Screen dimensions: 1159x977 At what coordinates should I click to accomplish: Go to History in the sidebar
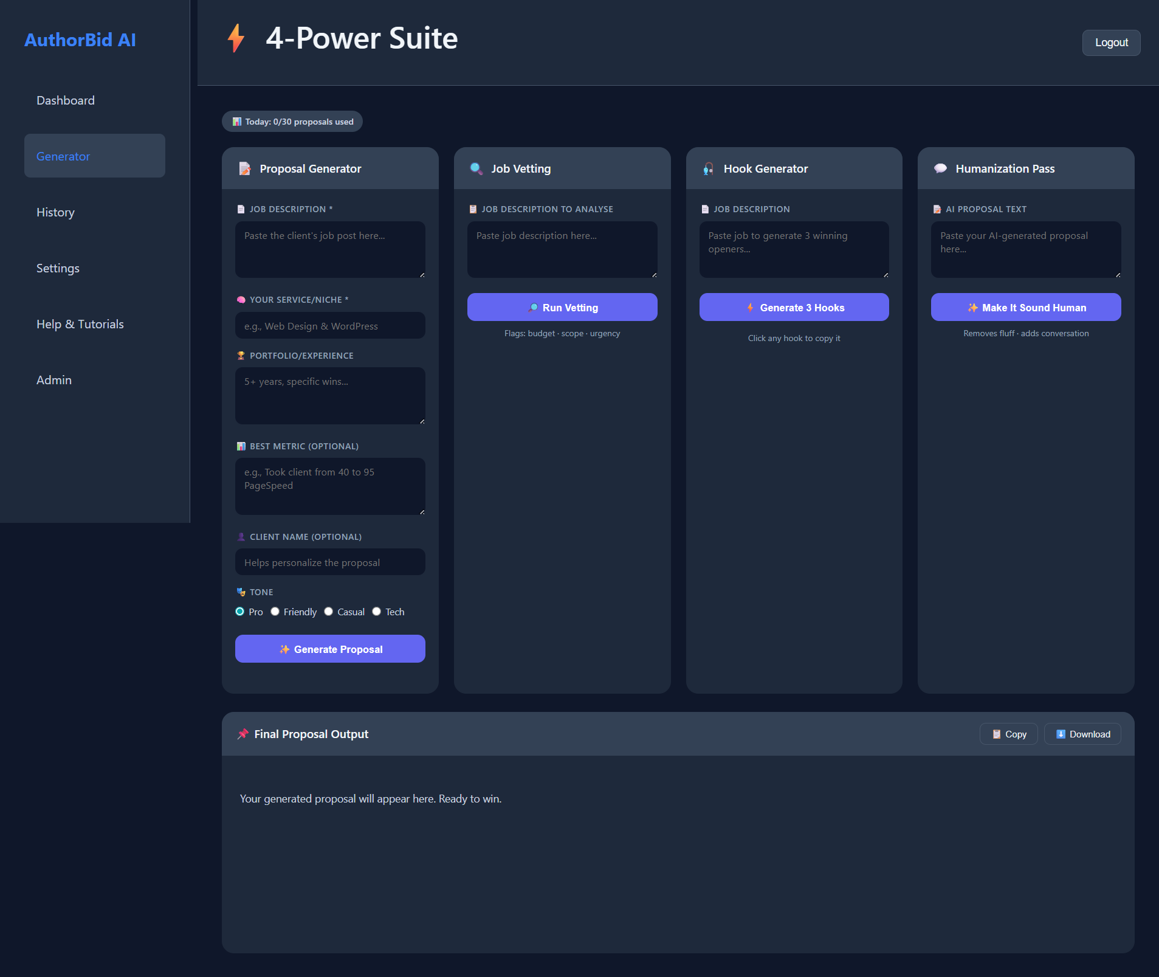[x=95, y=212]
